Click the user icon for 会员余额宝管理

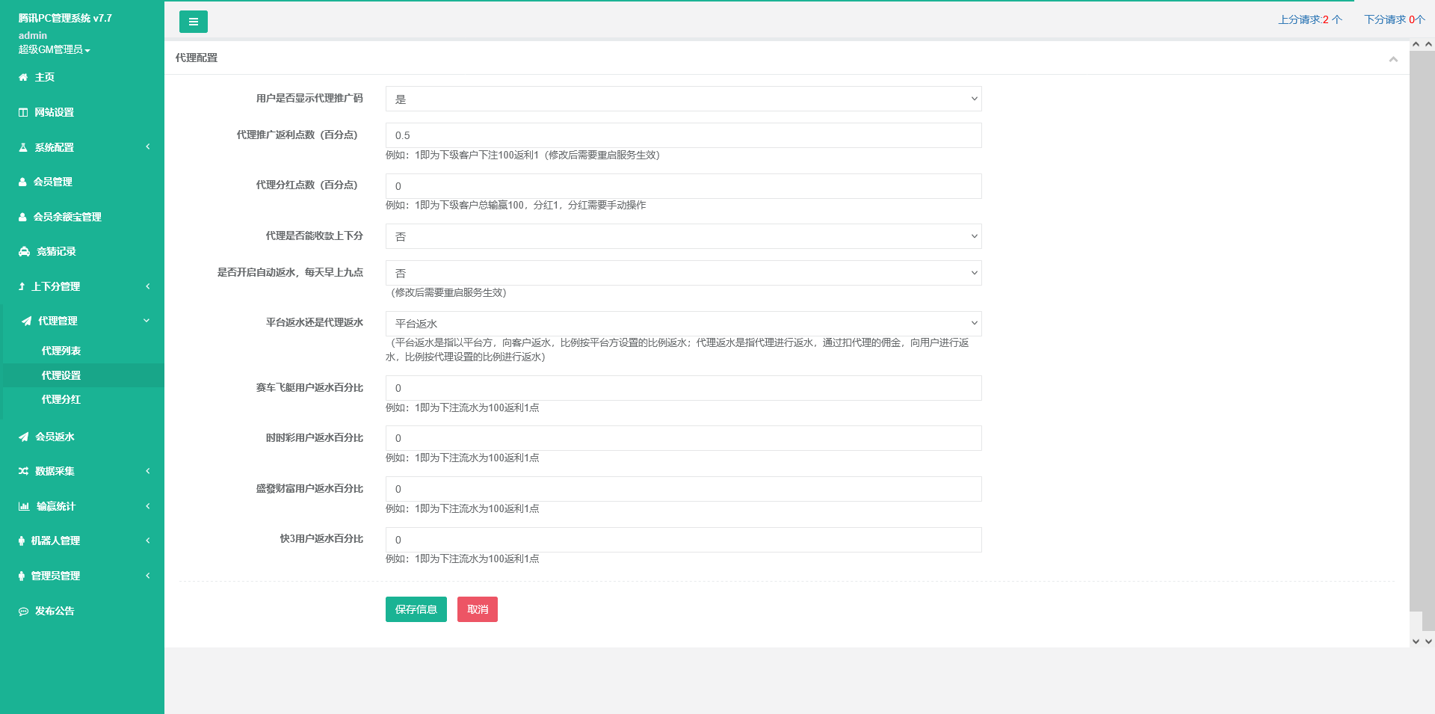click(22, 217)
